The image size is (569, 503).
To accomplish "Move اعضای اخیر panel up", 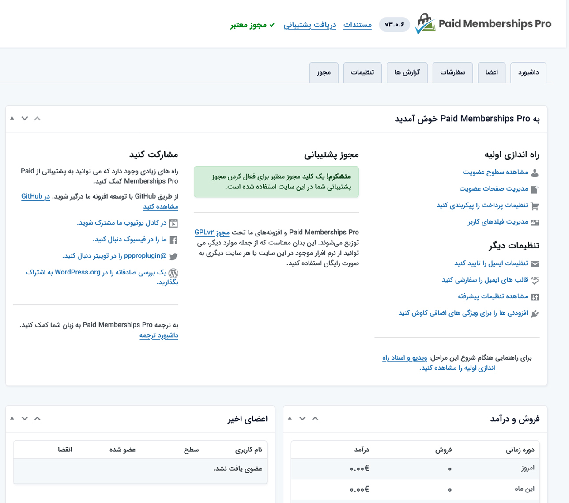I will [x=38, y=418].
